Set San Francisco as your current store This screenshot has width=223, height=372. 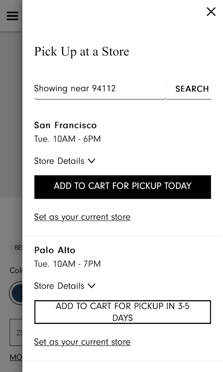click(82, 217)
